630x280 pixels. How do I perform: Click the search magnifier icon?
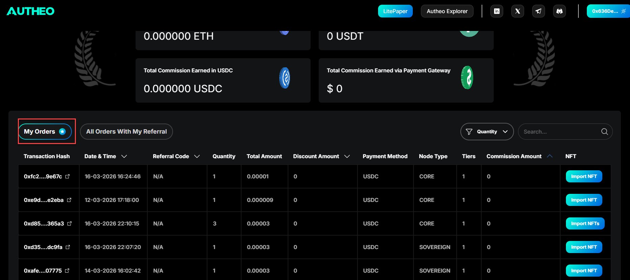click(x=604, y=132)
